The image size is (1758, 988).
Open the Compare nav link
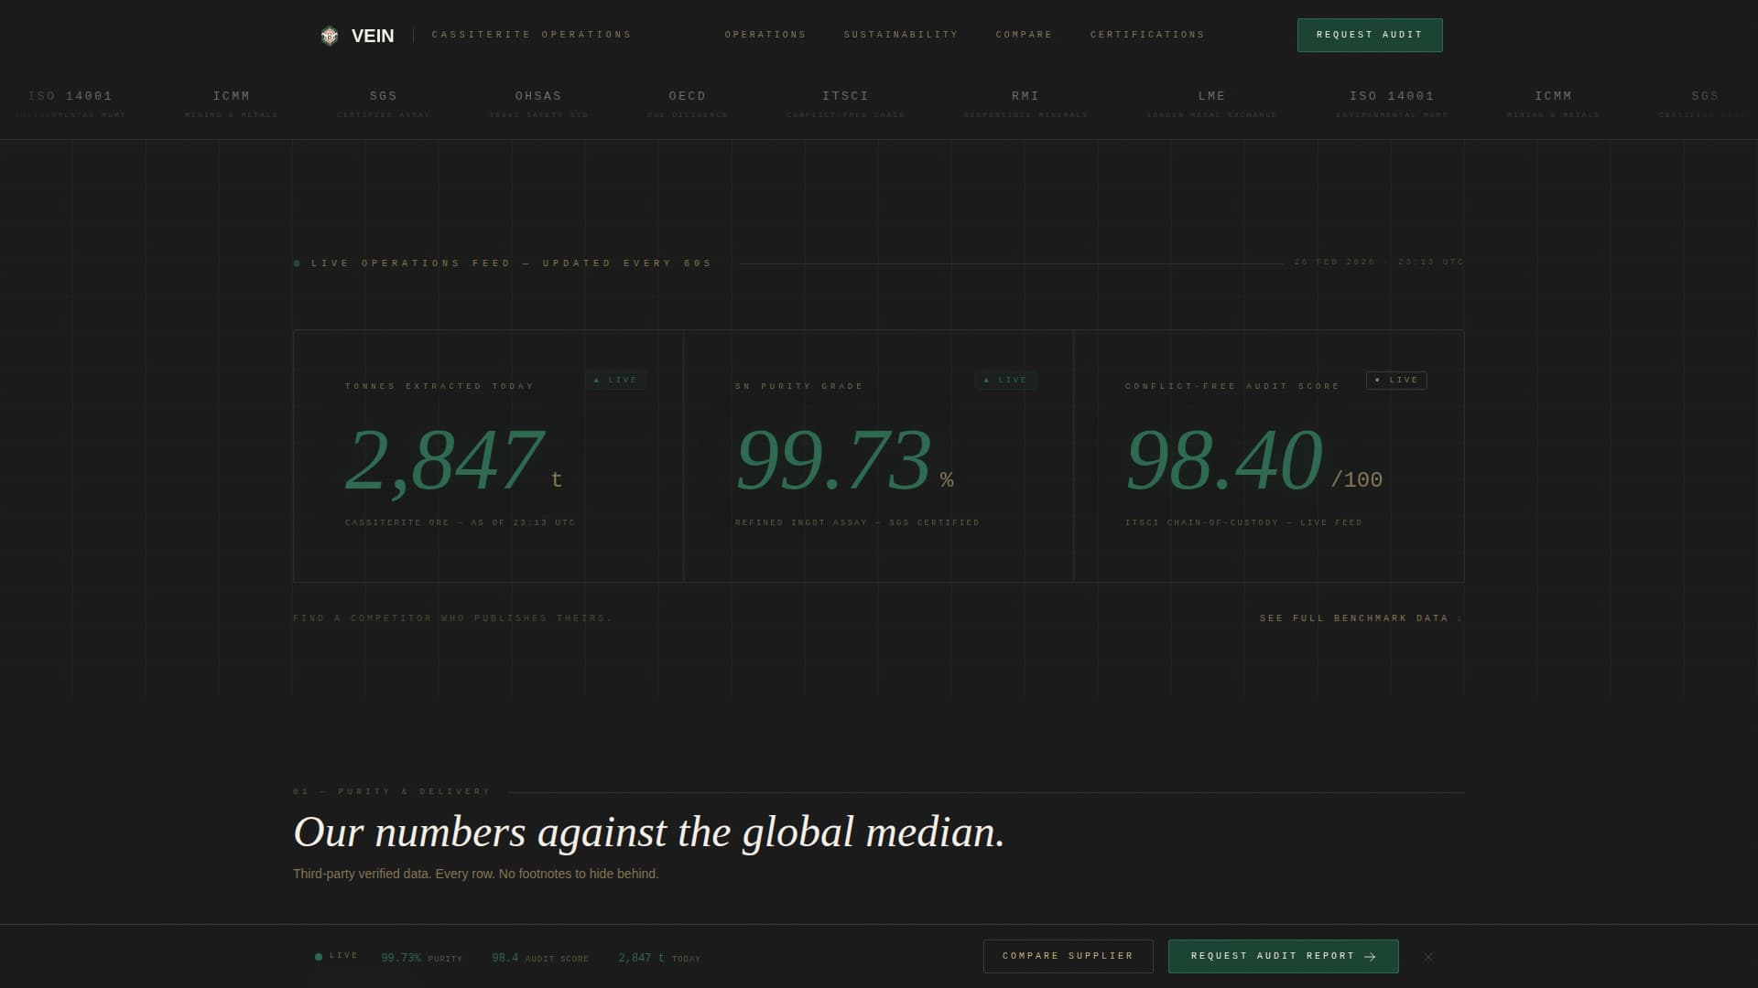1025,35
